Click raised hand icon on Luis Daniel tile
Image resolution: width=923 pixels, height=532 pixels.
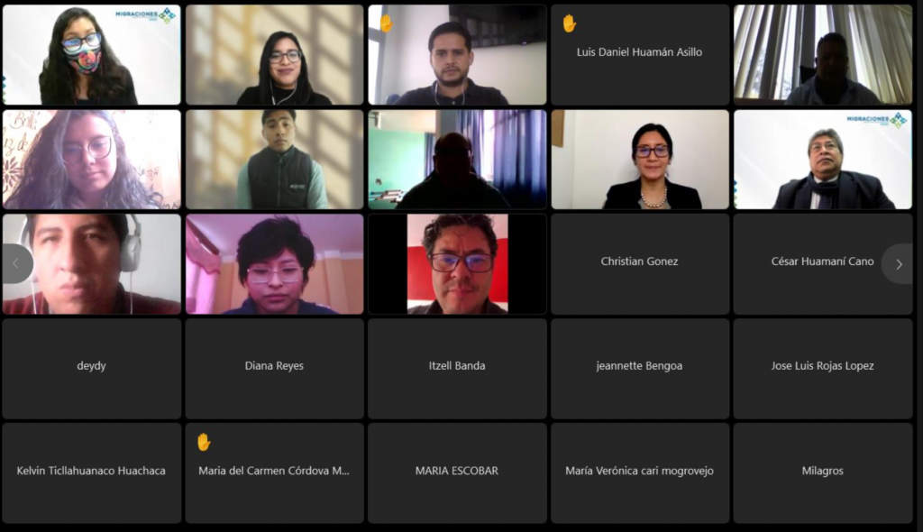point(569,23)
